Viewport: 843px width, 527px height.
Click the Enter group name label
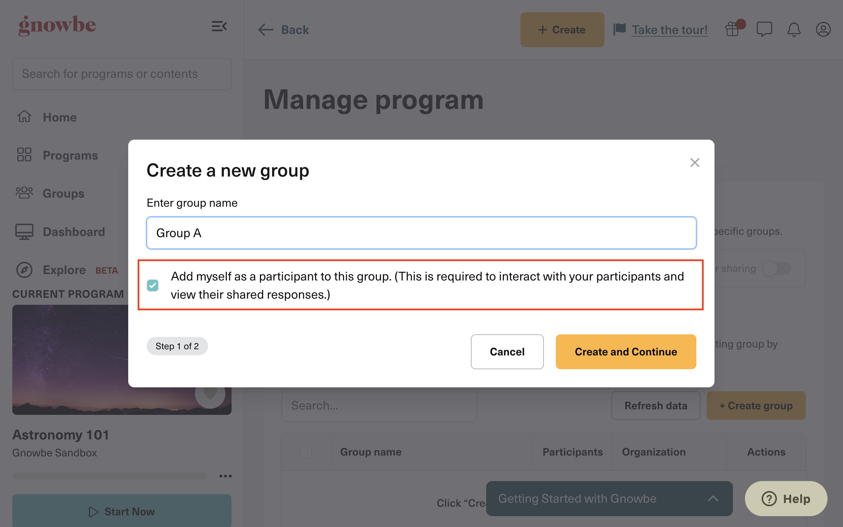(192, 203)
